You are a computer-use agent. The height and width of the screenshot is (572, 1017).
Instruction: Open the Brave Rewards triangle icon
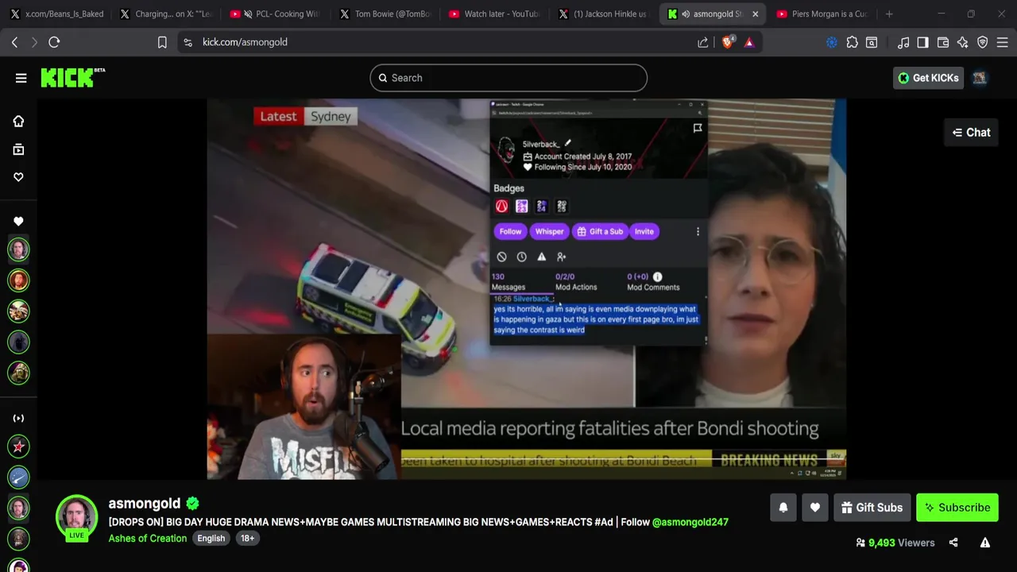point(749,42)
